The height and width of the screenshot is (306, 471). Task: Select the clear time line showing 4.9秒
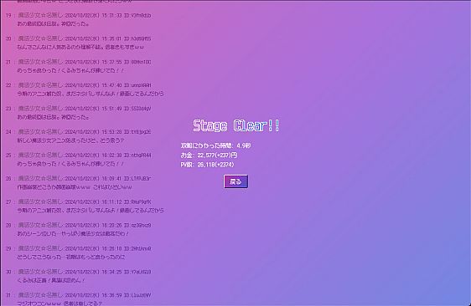pyautogui.click(x=215, y=145)
